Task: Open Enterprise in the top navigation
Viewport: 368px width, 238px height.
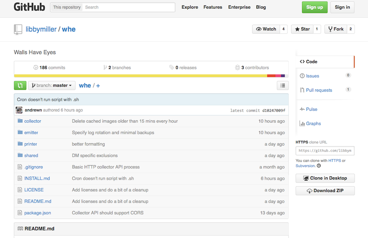Action: coord(239,7)
